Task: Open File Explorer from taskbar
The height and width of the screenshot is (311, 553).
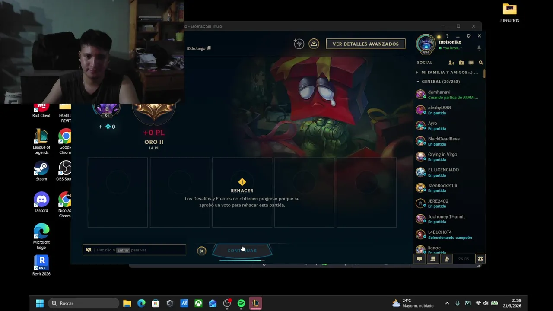Action: 127,303
